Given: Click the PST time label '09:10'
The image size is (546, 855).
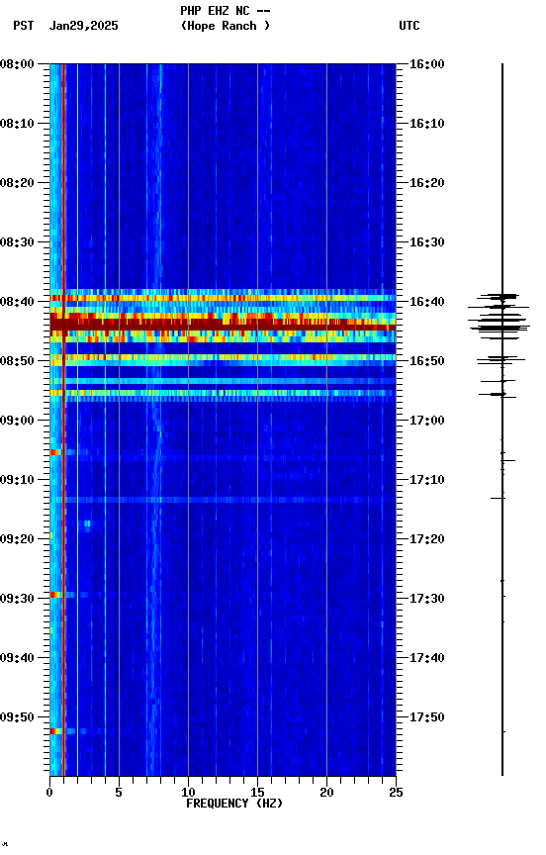Looking at the screenshot, I should point(17,479).
